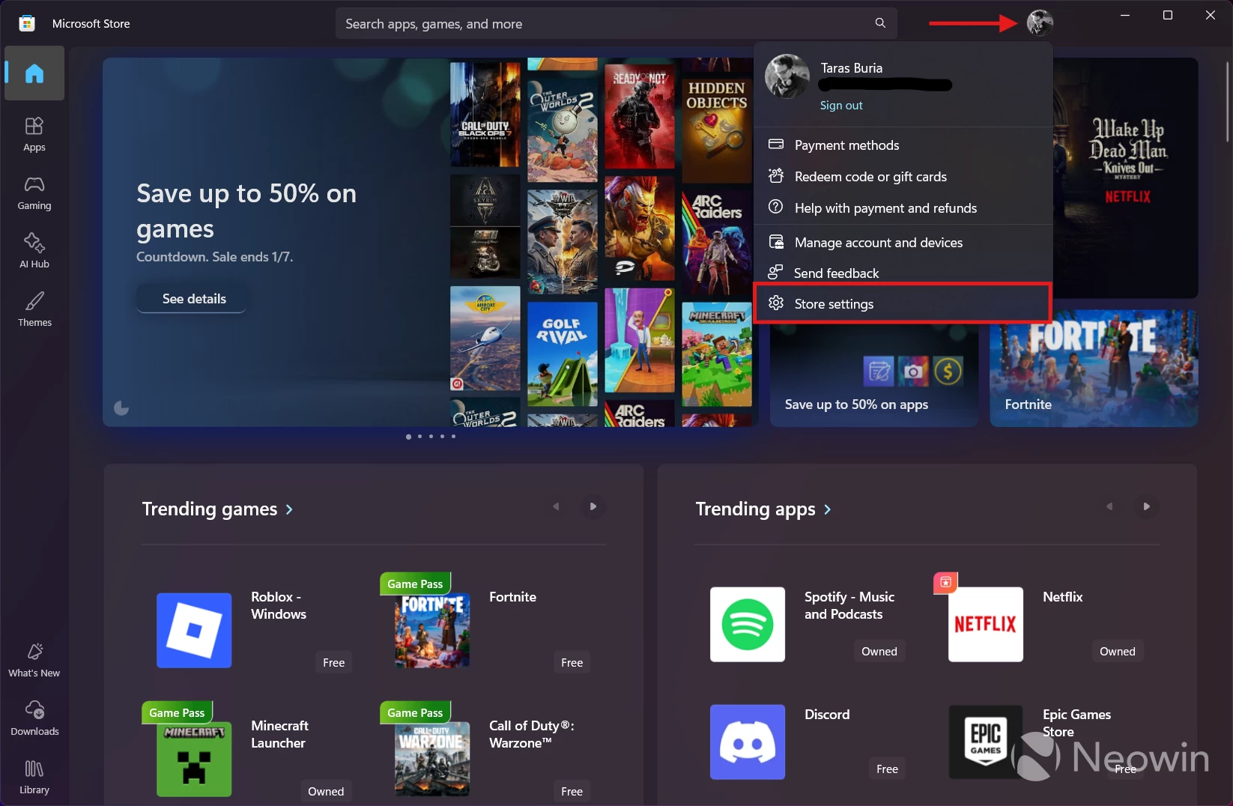Open What's New in sidebar
The width and height of the screenshot is (1233, 806).
pos(34,661)
